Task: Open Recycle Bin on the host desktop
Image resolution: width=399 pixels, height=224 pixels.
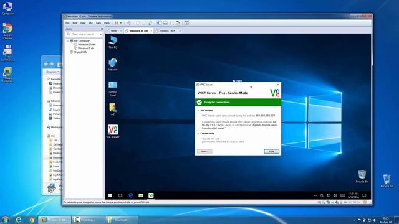Action: (x=387, y=181)
